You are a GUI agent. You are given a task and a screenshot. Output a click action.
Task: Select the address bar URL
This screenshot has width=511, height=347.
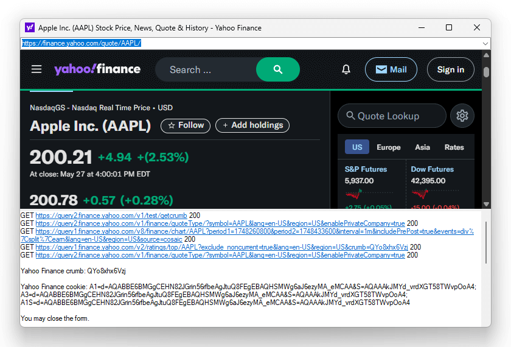[82, 43]
